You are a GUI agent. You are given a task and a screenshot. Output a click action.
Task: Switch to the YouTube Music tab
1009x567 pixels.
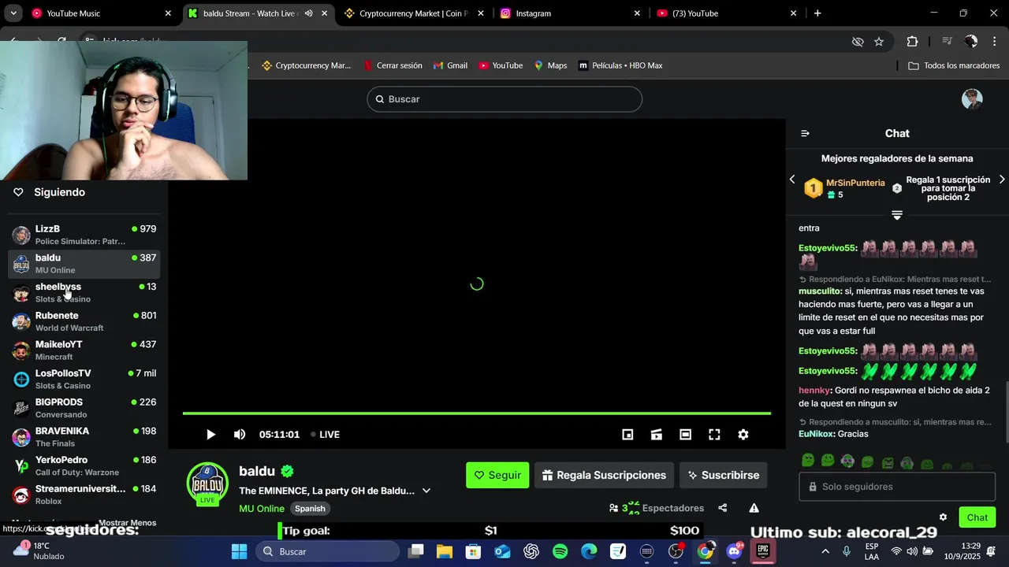pos(102,13)
